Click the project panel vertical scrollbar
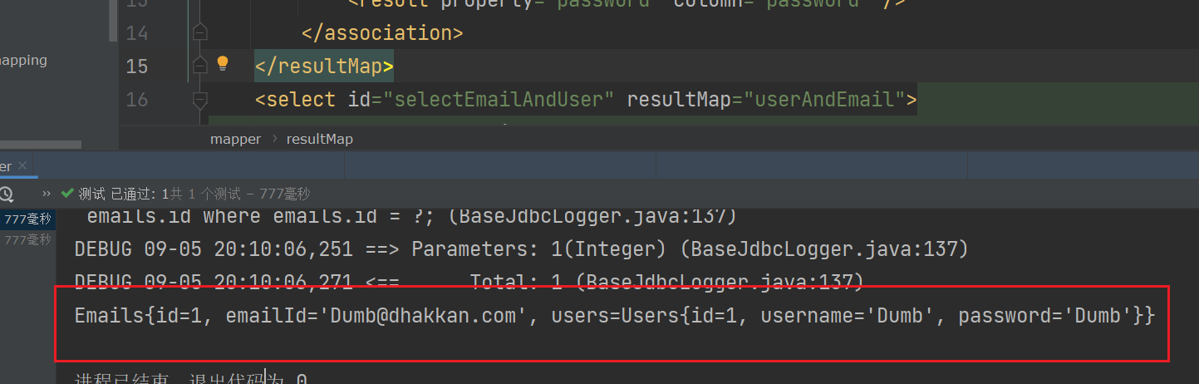This screenshot has width=1199, height=384. 113,21
